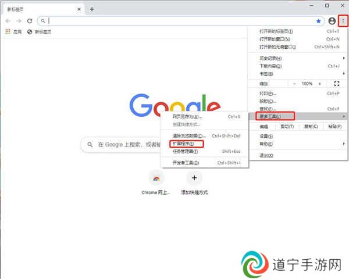This screenshot has width=349, height=279.
Task: Choose 打印(P) in the menu
Action: click(298, 94)
